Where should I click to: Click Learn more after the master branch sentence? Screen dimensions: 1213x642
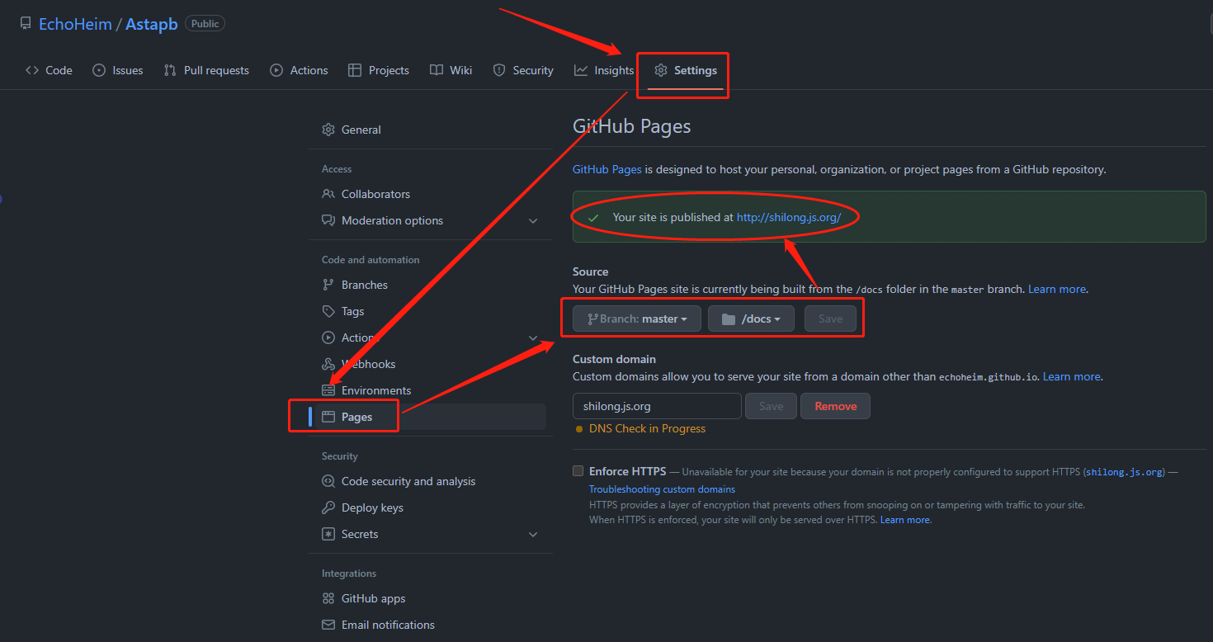click(x=1057, y=289)
